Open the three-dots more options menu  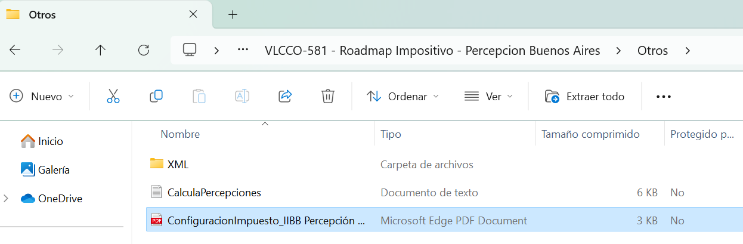pos(664,96)
